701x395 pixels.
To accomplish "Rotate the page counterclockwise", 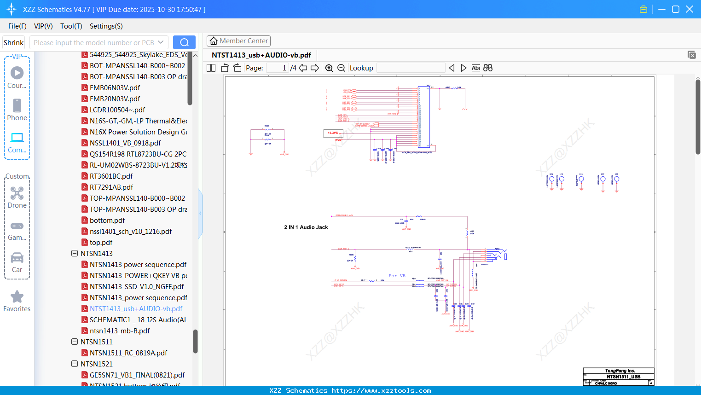I will [225, 68].
